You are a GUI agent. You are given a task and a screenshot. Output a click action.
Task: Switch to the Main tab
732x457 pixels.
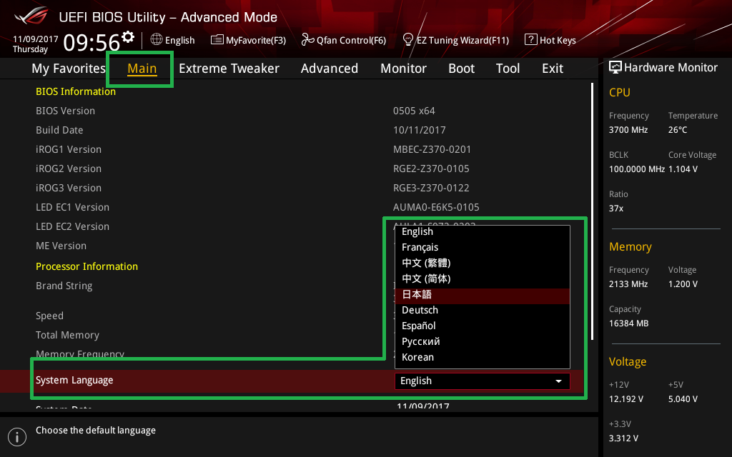(x=142, y=69)
